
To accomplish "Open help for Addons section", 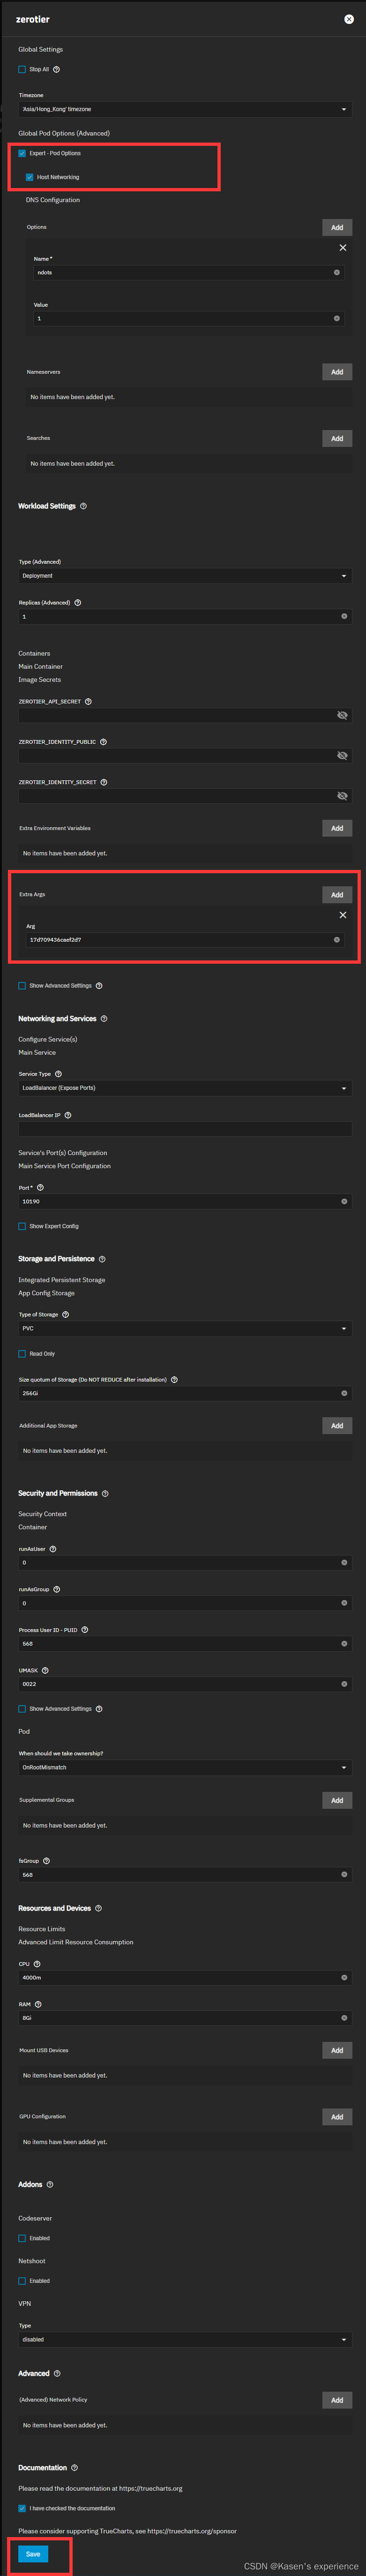I will coord(50,2184).
